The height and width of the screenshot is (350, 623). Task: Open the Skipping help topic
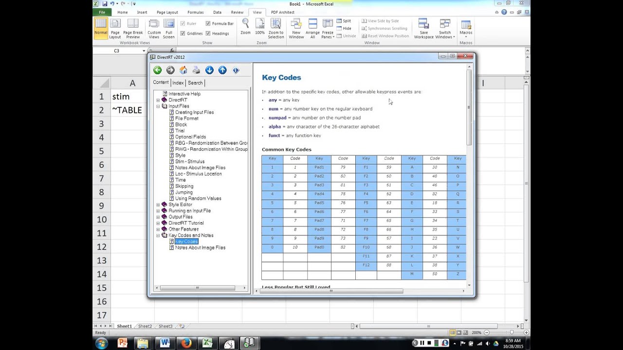tap(184, 186)
